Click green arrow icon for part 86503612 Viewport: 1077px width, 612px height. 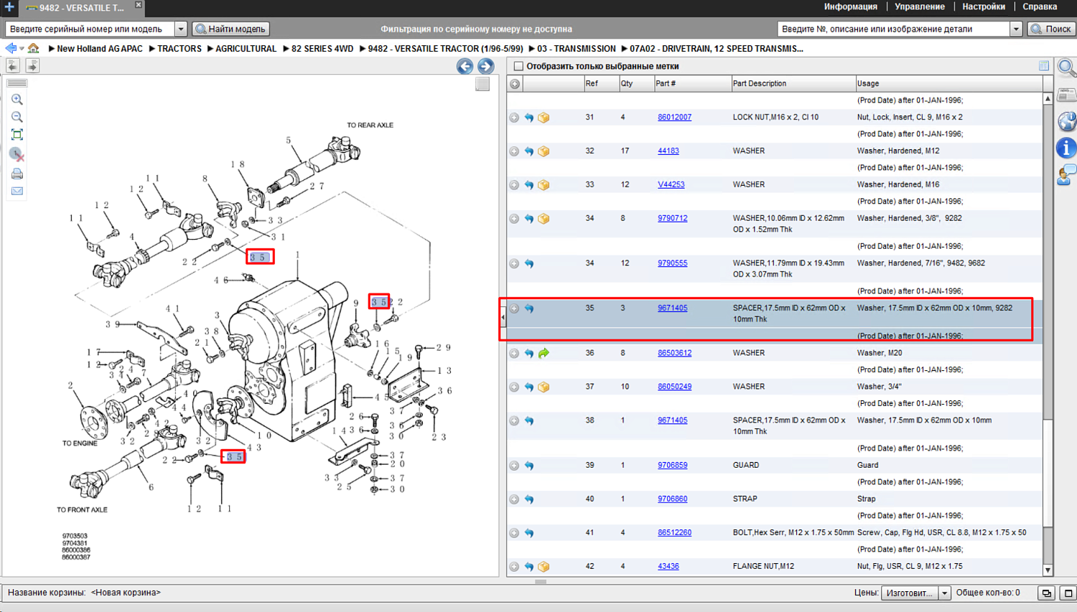point(544,354)
